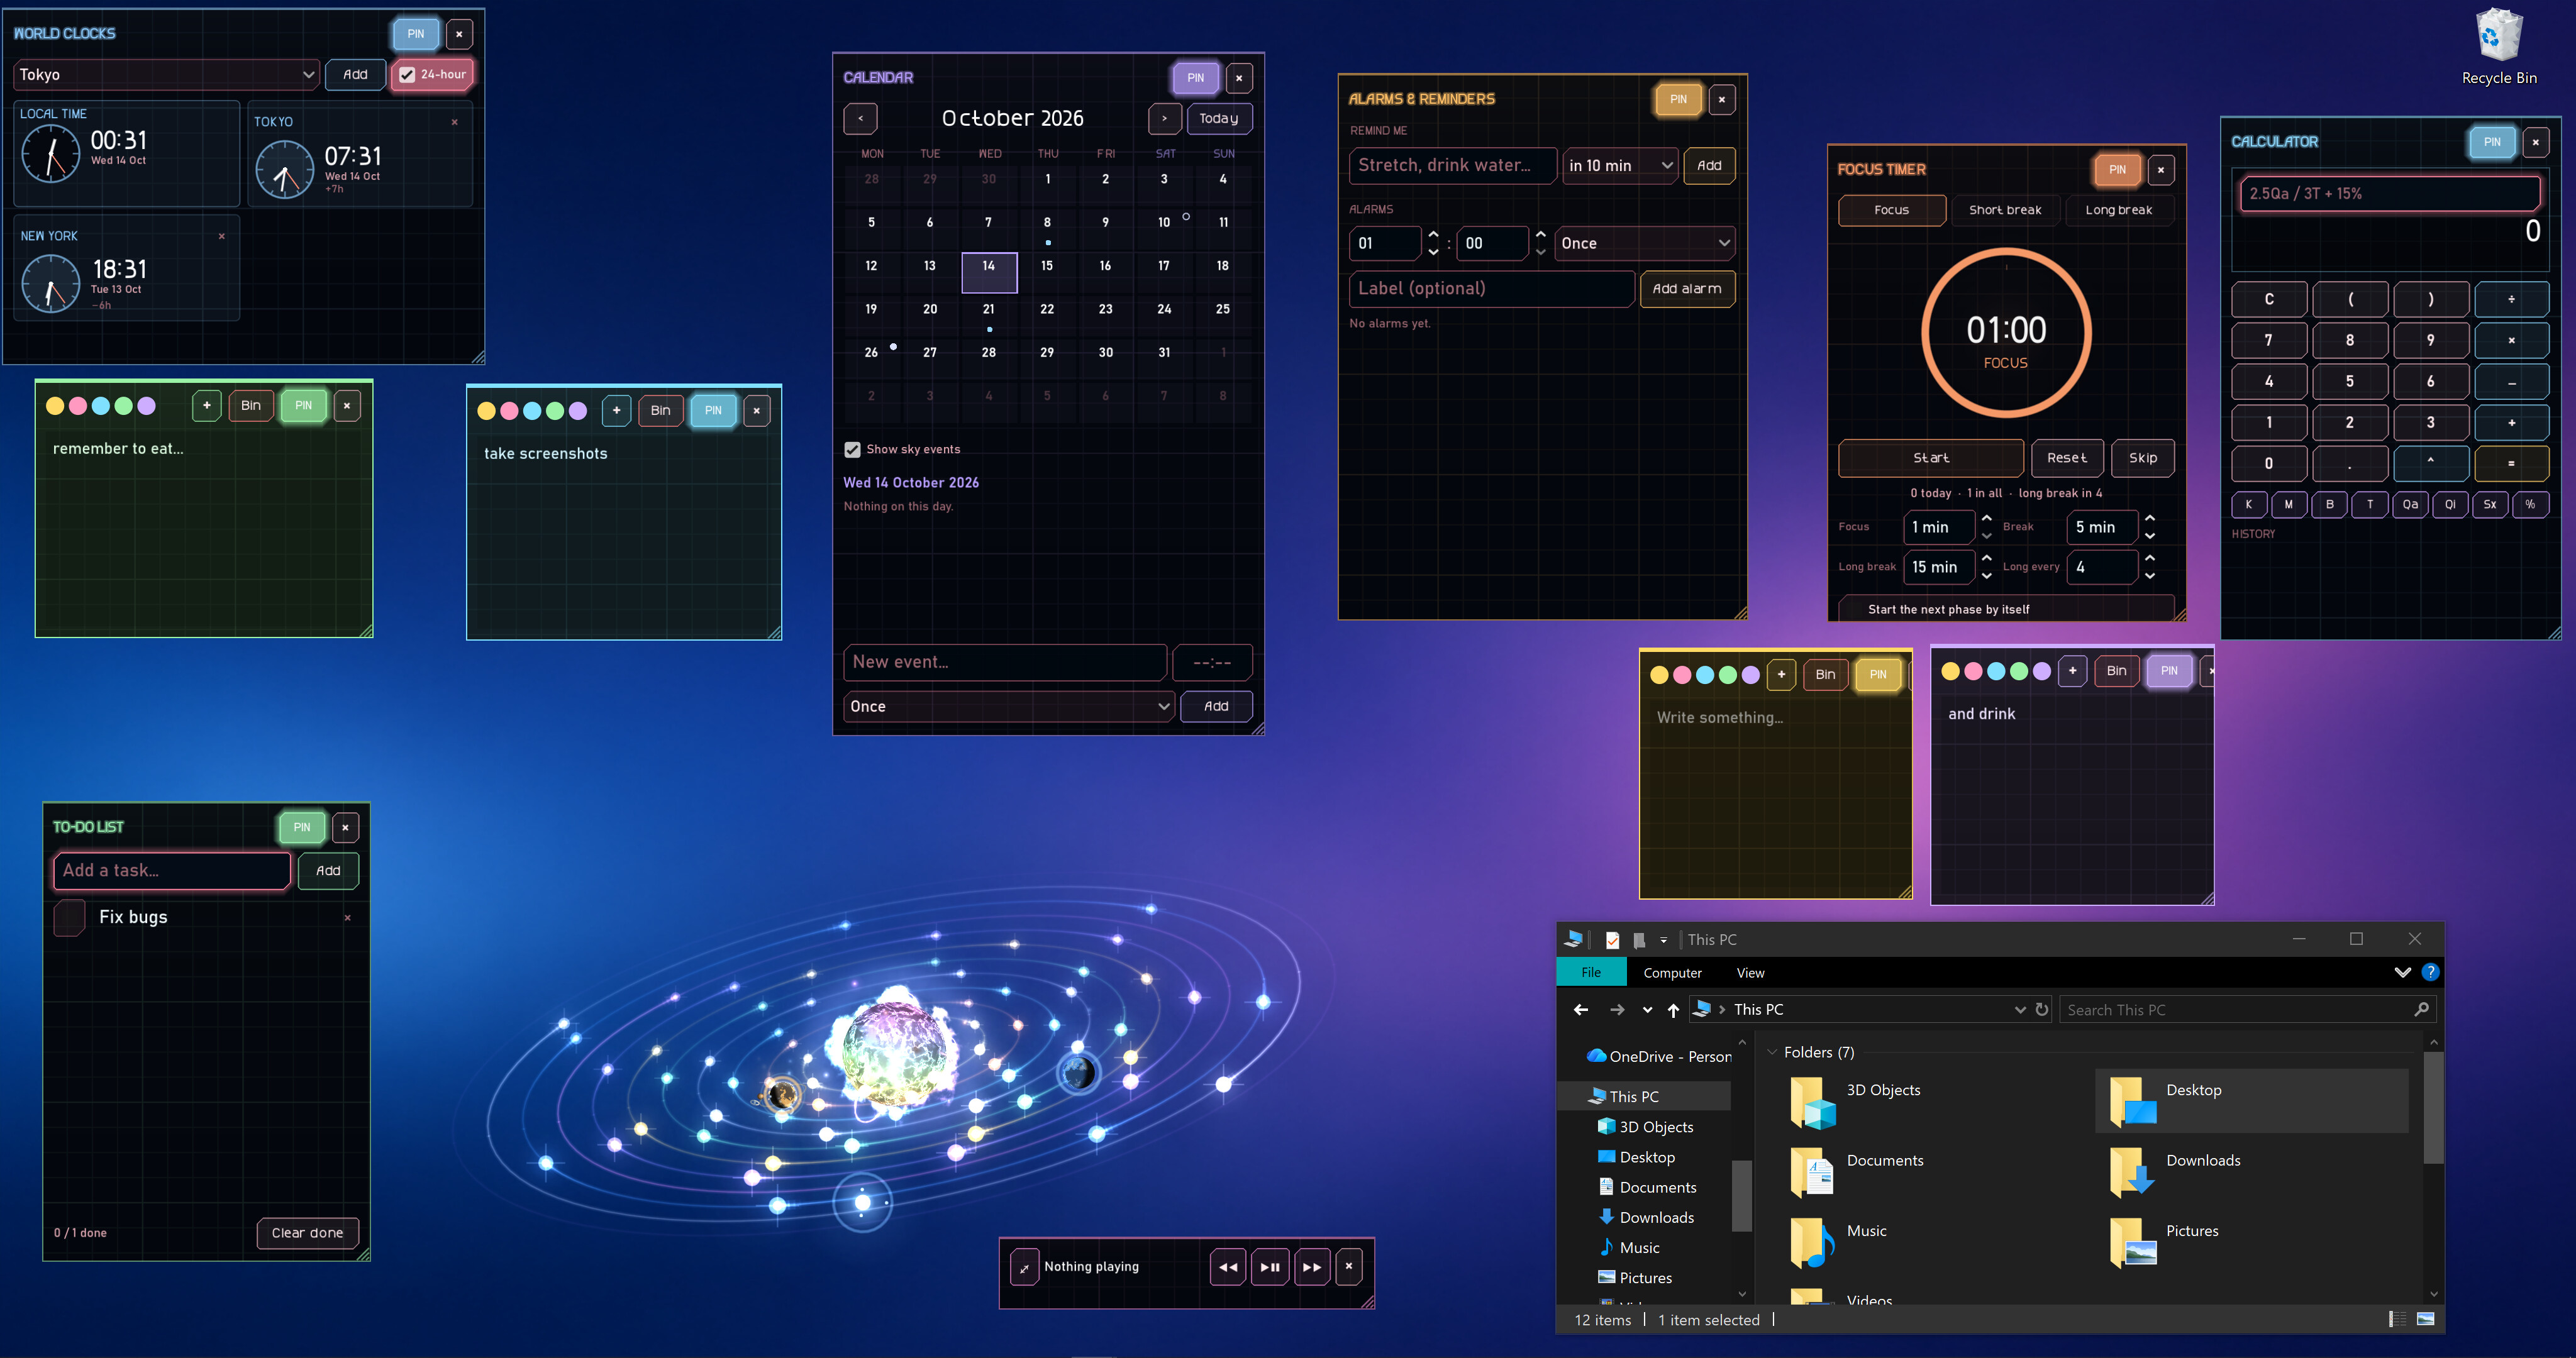Screen dimensions: 2576x1358
Task: Expand the Nothing playing media widget
Action: point(1024,1267)
